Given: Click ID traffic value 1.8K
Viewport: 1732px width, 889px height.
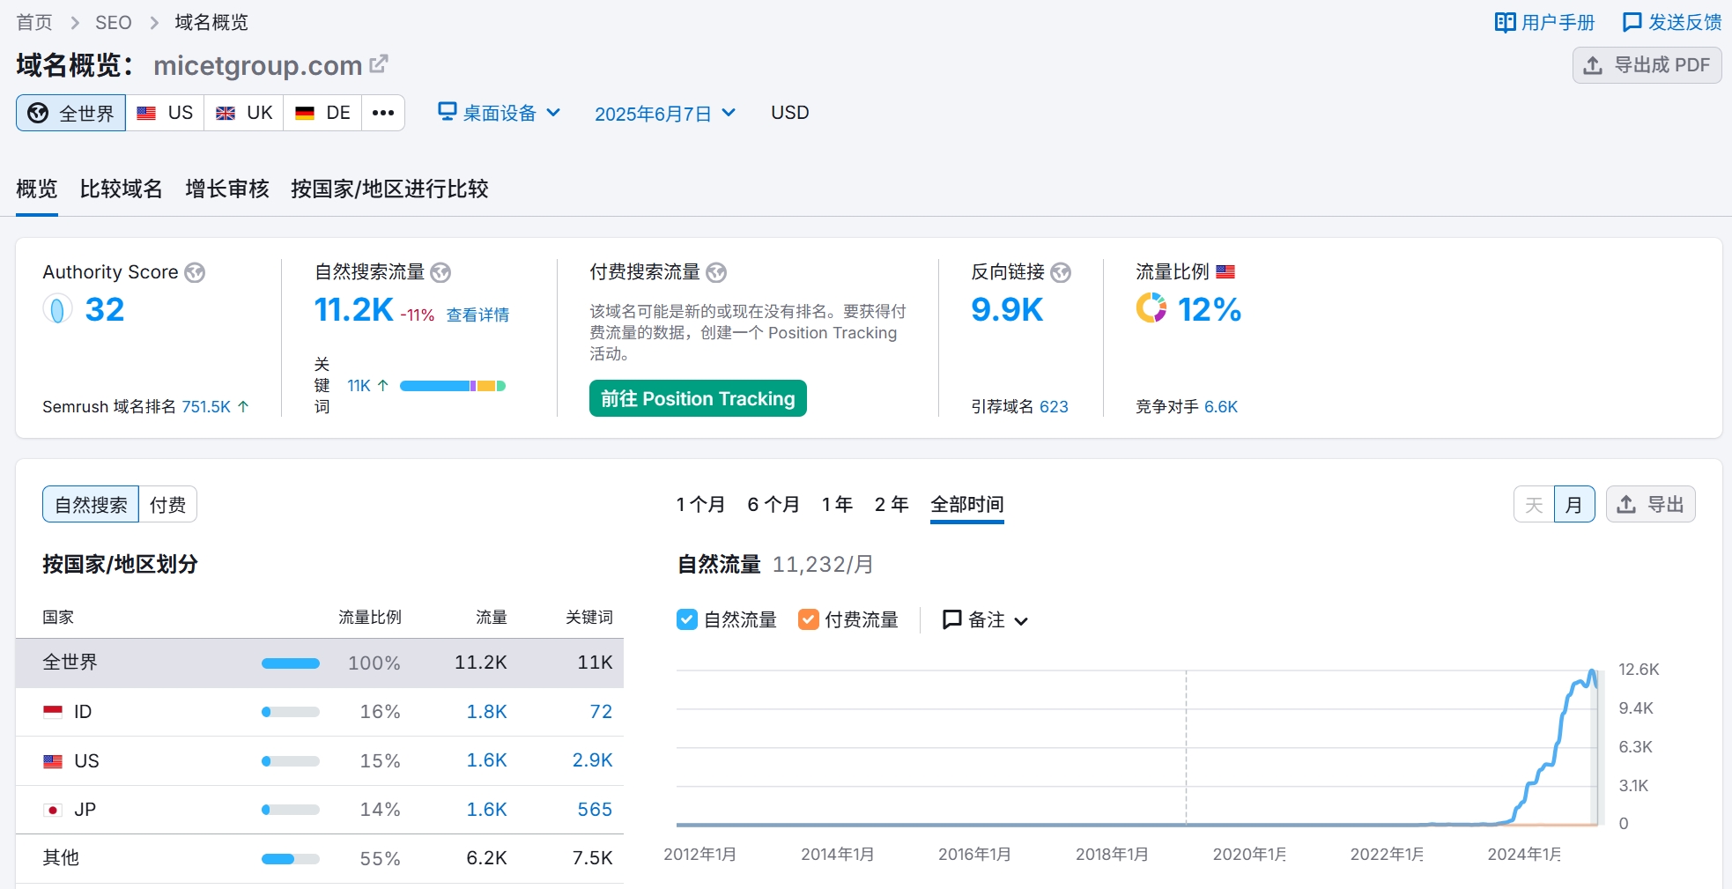Looking at the screenshot, I should [486, 711].
